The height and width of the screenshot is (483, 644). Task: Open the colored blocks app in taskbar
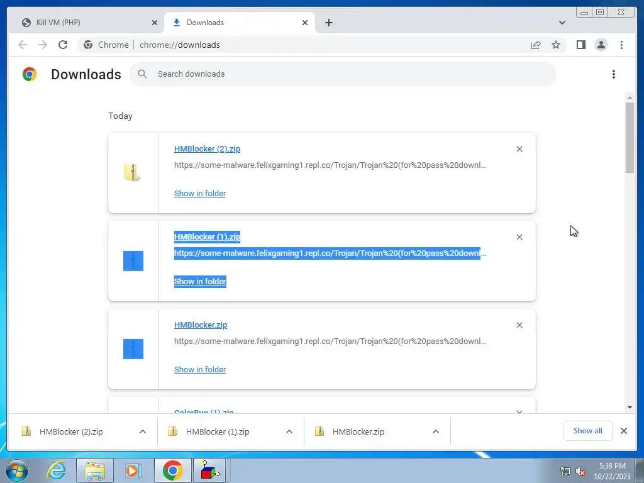pyautogui.click(x=210, y=470)
